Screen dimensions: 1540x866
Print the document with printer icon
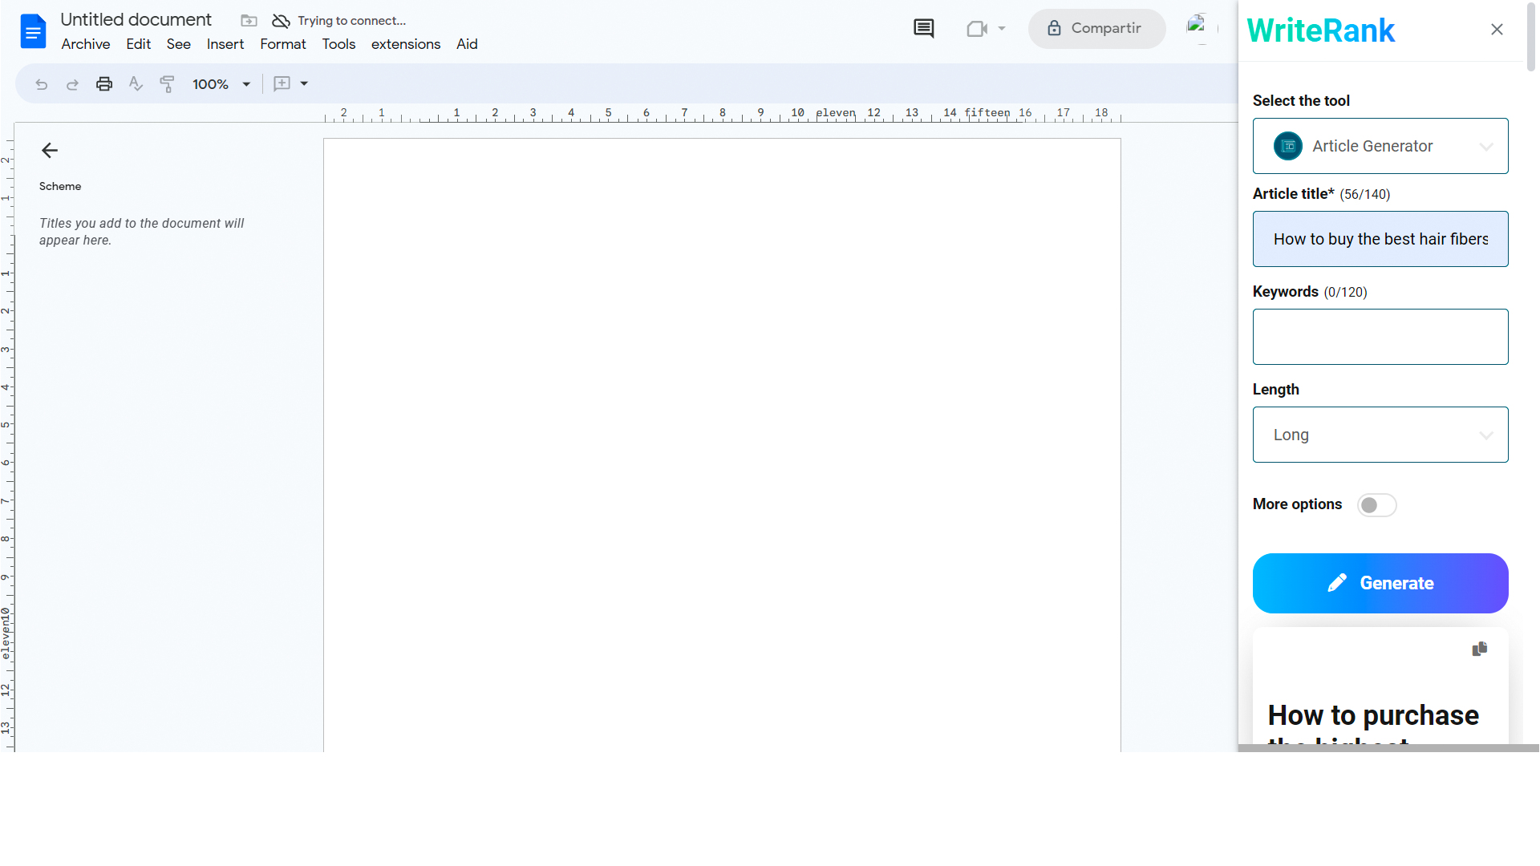coord(104,84)
